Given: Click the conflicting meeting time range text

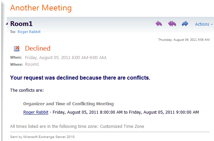Looking at the screenshot, I should coord(126,112).
